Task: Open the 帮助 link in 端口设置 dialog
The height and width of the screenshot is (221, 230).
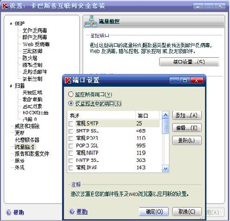Action: tap(82, 212)
